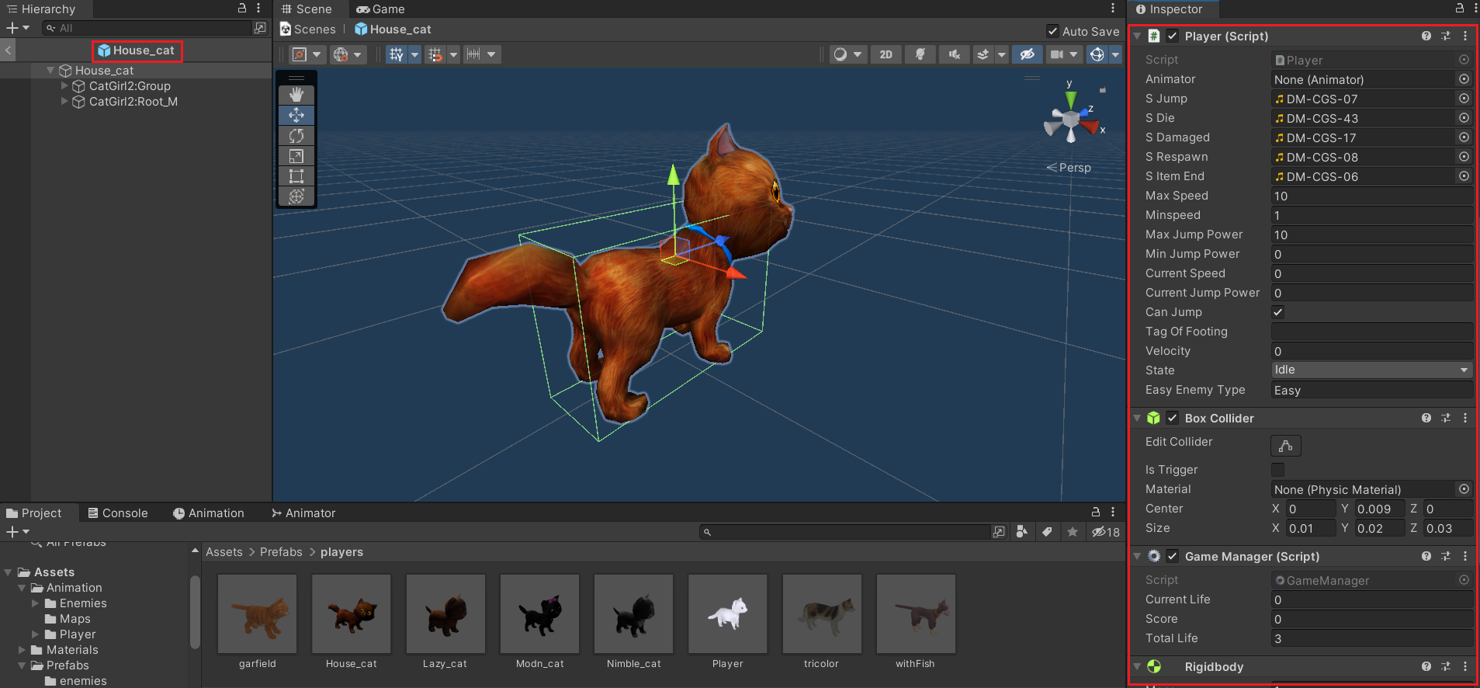Open the Gizmos toggle icon
Viewport: 1480px width, 688px height.
tap(1097, 54)
